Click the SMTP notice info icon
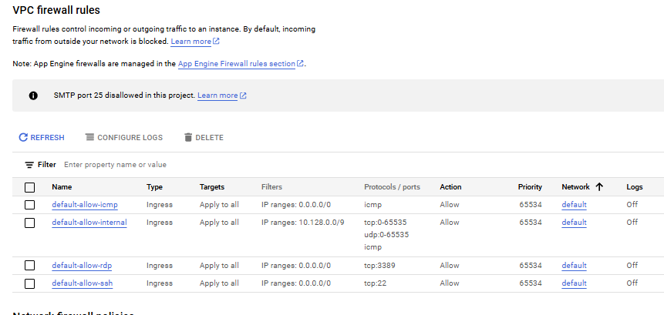 (33, 96)
